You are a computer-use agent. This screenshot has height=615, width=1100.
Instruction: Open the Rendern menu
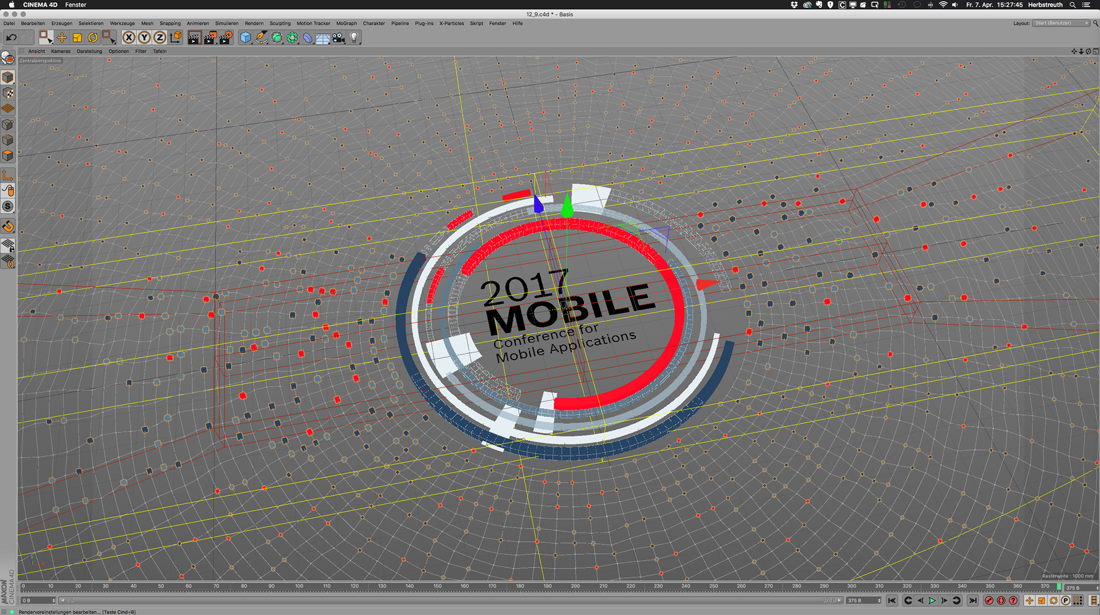point(254,23)
